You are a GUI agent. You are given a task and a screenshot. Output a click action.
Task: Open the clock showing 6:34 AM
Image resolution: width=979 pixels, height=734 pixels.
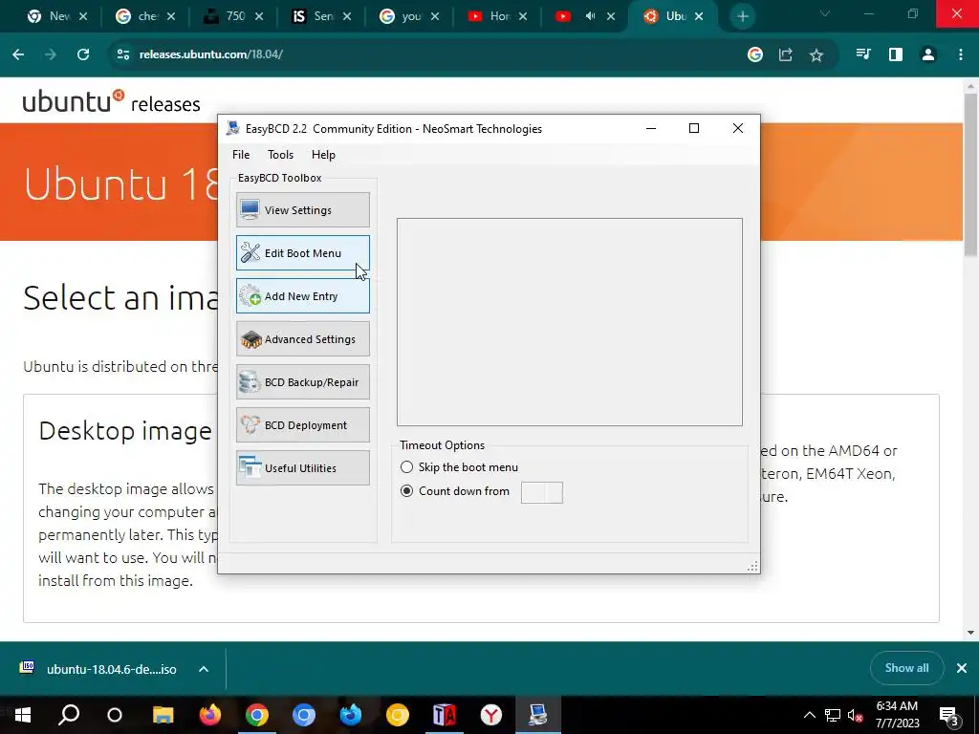click(897, 715)
